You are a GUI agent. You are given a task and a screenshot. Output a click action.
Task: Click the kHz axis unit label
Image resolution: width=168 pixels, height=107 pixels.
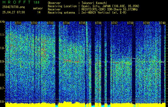click(2, 22)
